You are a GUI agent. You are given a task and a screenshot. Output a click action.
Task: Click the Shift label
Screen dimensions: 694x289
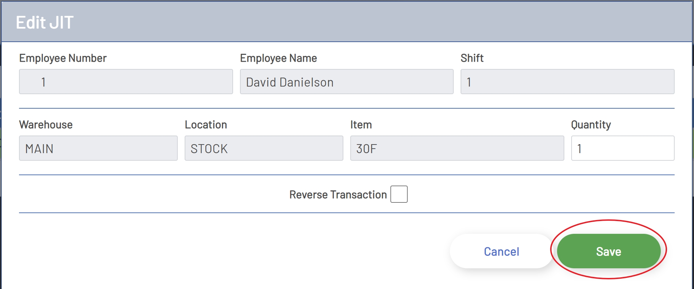[x=472, y=58]
